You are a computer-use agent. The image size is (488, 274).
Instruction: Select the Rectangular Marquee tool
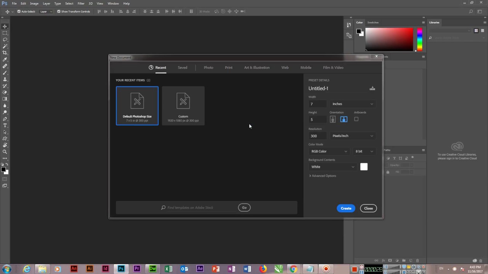pos(5,33)
